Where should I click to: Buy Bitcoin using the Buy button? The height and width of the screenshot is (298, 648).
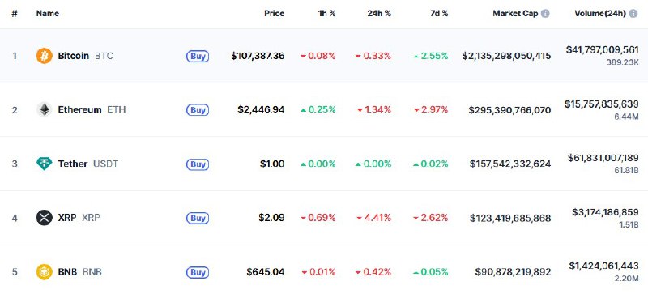(x=198, y=56)
